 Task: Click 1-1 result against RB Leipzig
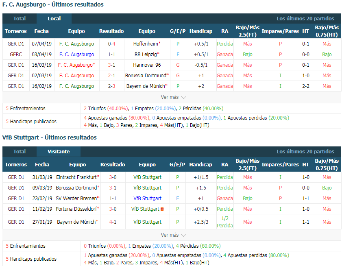click(x=111, y=55)
